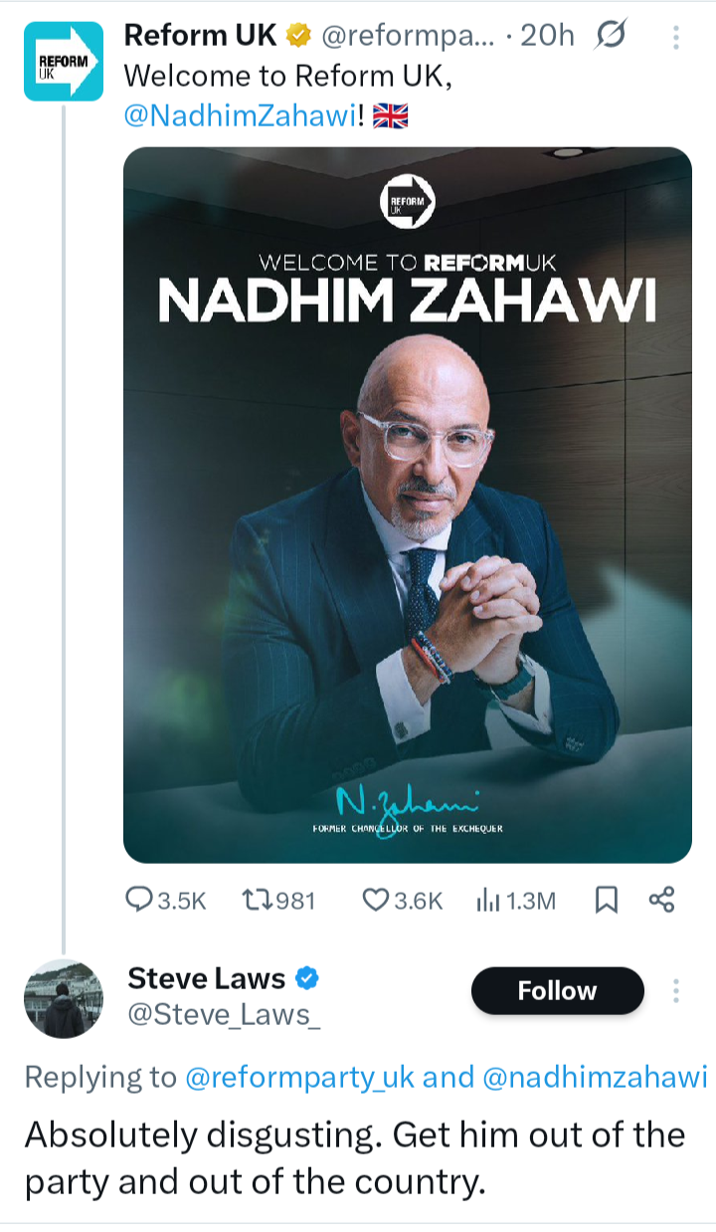Image resolution: width=716 pixels, height=1232 pixels.
Task: Open Steve Laws profile picture
Action: point(63,998)
